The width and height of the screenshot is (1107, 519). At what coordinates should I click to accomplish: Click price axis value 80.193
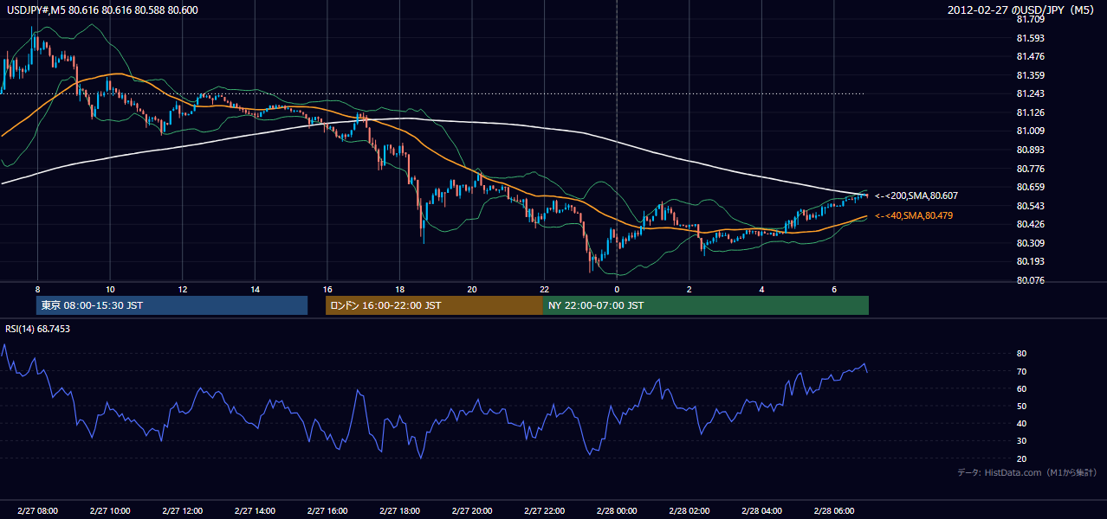coord(1031,261)
